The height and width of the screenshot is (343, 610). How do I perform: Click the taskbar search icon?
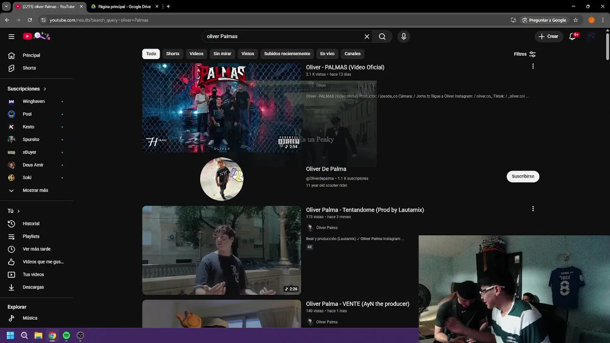[x=24, y=335]
